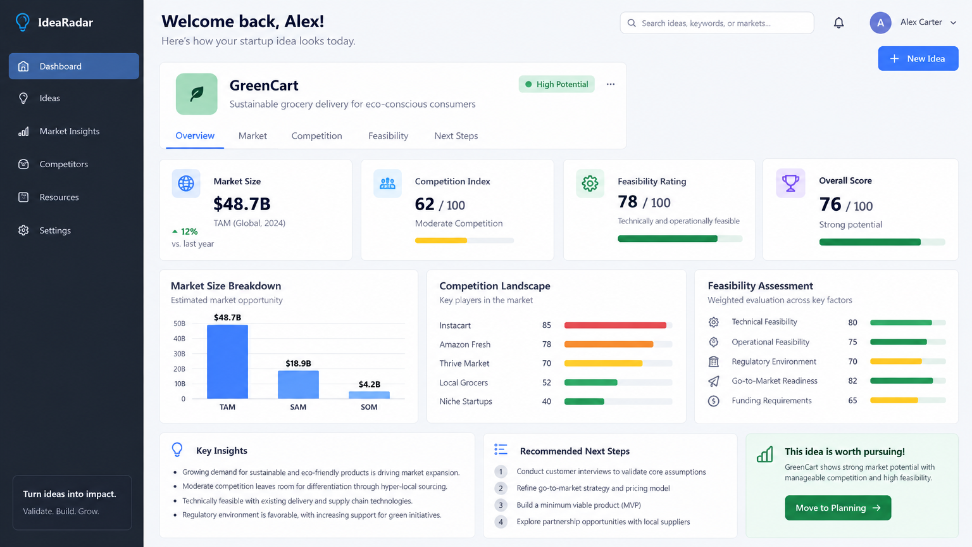
Task: Click 'Build a minimum viable product (MVP)' step
Action: (579, 505)
